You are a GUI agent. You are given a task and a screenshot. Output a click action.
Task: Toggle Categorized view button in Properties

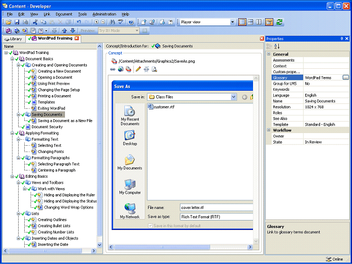(x=269, y=46)
